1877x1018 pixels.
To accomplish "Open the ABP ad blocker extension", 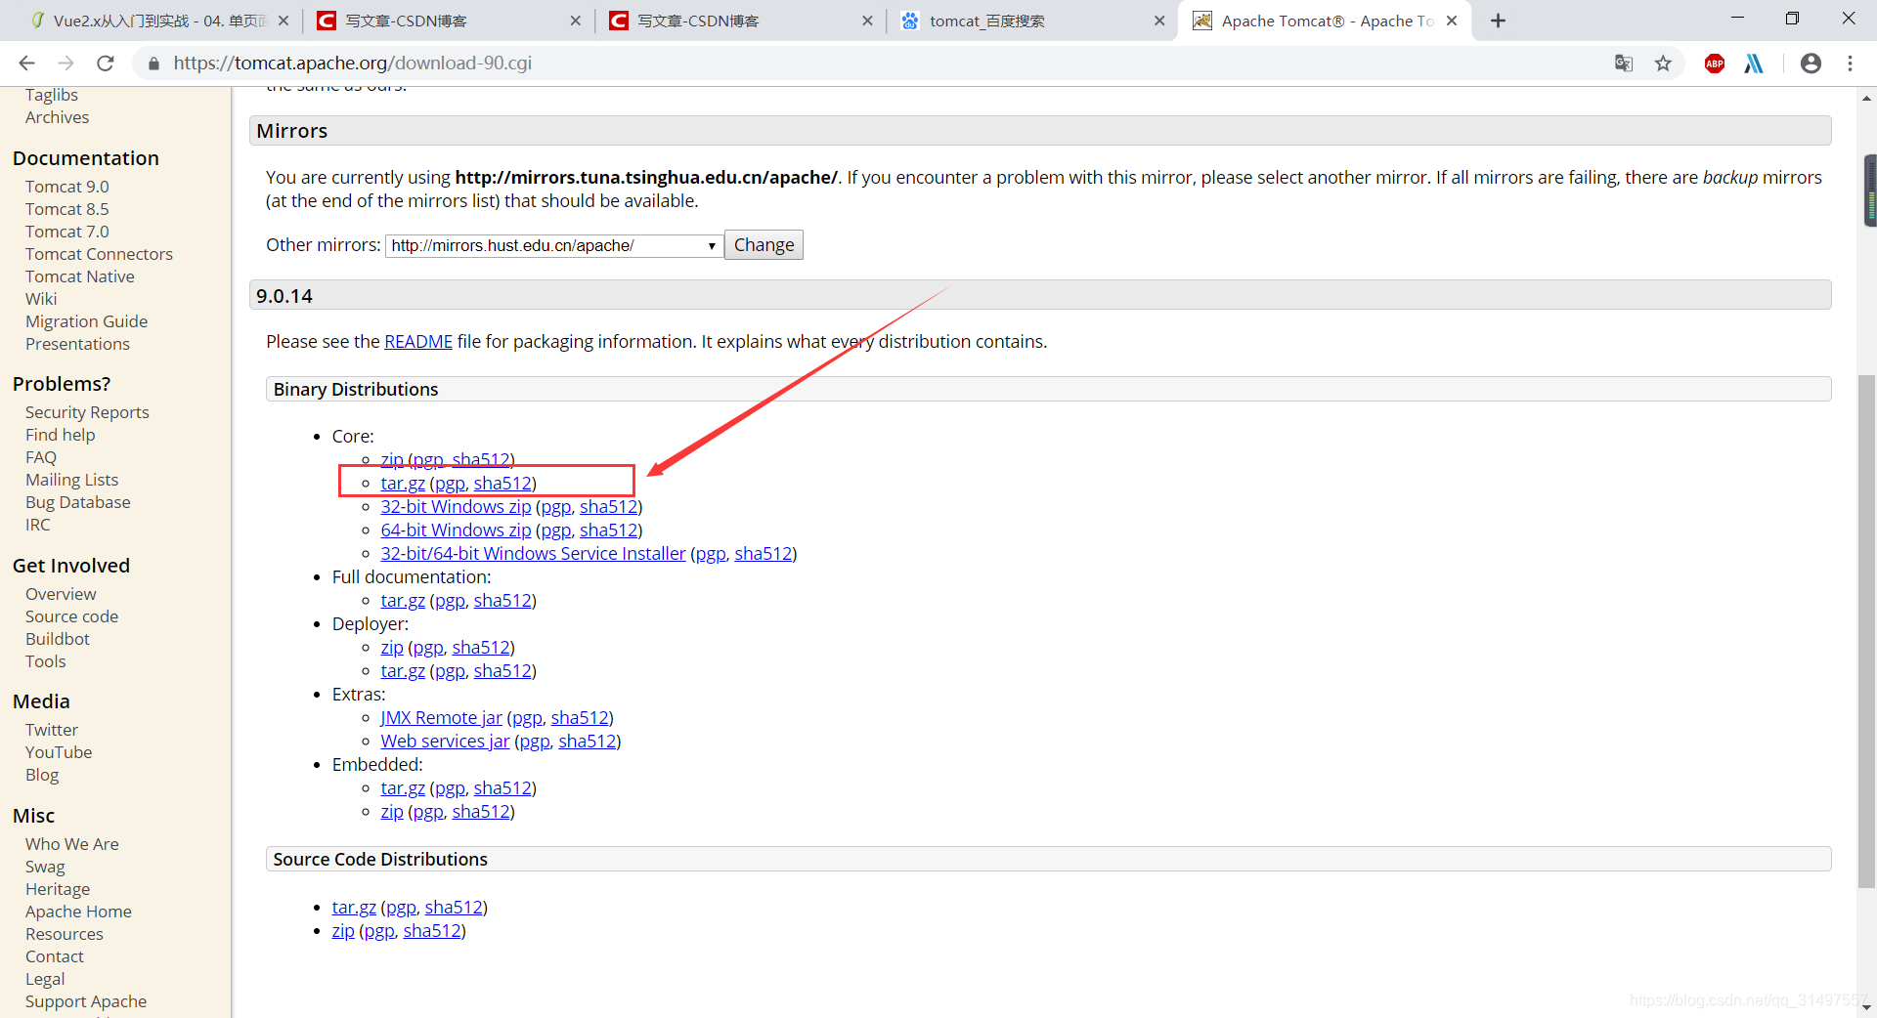I will (1714, 64).
